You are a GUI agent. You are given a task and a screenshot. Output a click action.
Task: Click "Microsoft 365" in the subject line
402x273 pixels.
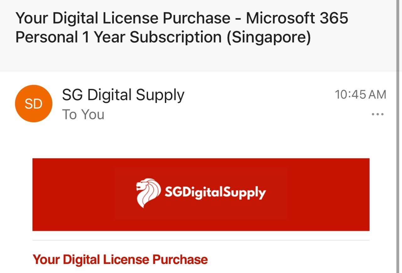[x=297, y=18]
